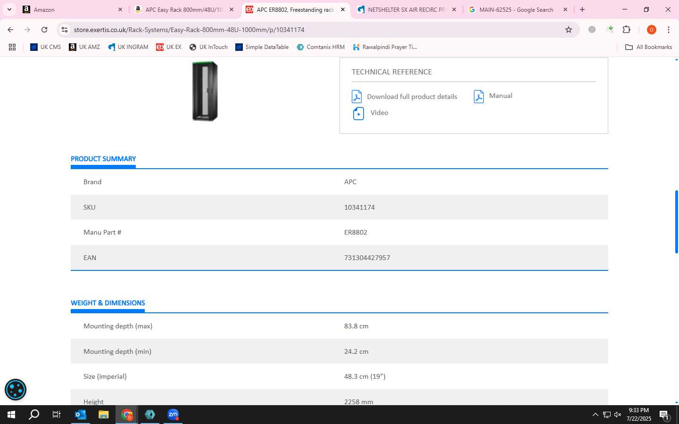The height and width of the screenshot is (424, 679).
Task: Open Task View on the taskbar
Action: [x=57, y=415]
